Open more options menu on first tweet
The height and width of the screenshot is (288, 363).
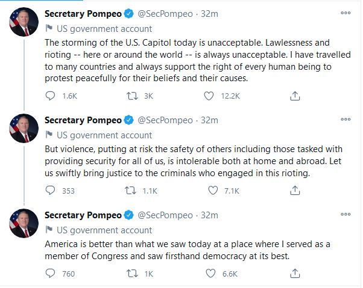tap(345, 13)
